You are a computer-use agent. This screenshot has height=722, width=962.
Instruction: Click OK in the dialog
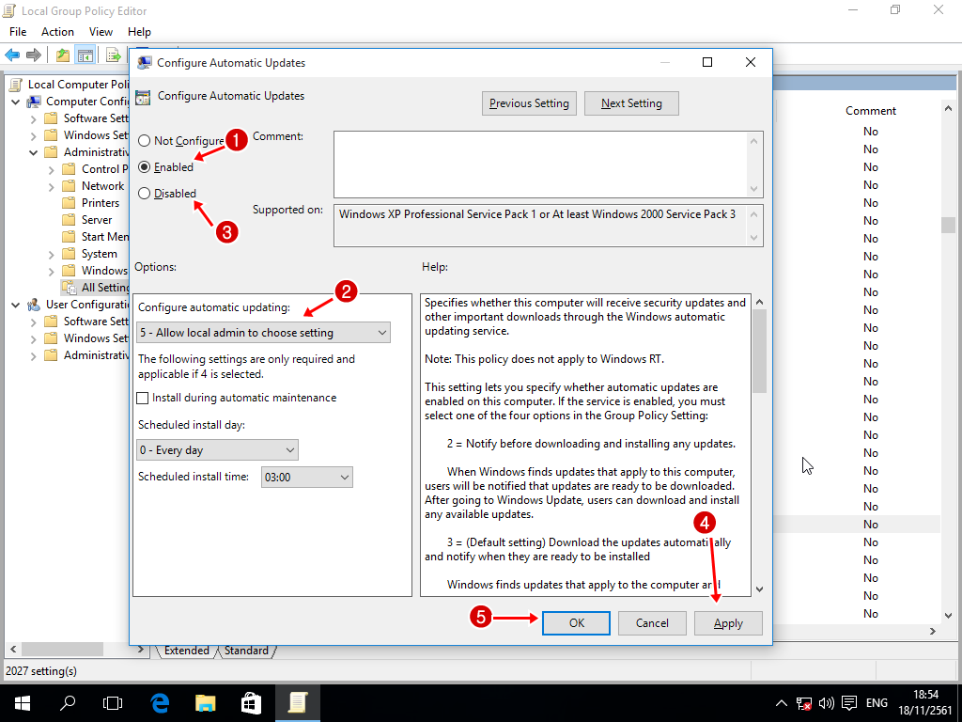click(576, 623)
